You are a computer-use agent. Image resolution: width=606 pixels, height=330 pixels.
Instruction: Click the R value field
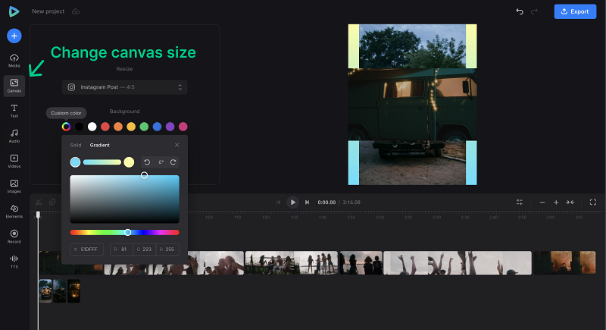coord(121,249)
